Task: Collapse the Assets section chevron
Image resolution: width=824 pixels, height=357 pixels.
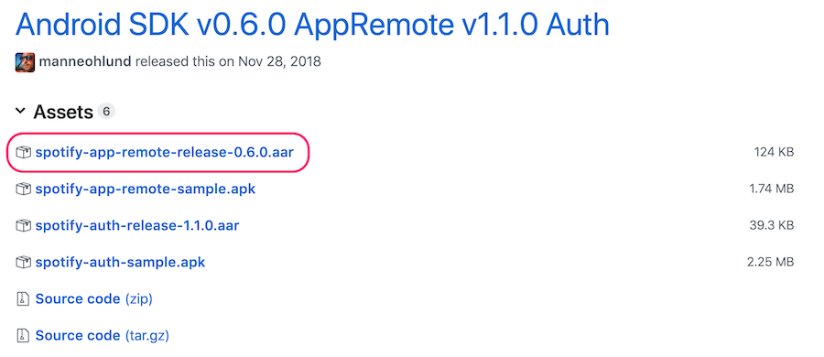Action: point(20,111)
